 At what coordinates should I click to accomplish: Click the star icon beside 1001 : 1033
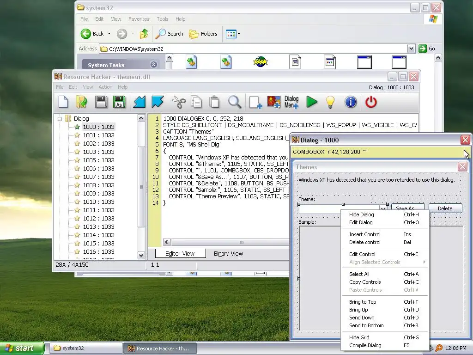coord(77,135)
